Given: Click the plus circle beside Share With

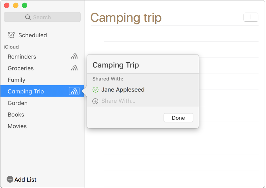Looking at the screenshot, I should [x=95, y=101].
